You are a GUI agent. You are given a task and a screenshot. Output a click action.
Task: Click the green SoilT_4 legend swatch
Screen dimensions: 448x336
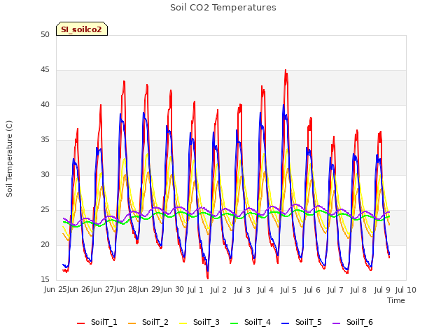[234, 323]
